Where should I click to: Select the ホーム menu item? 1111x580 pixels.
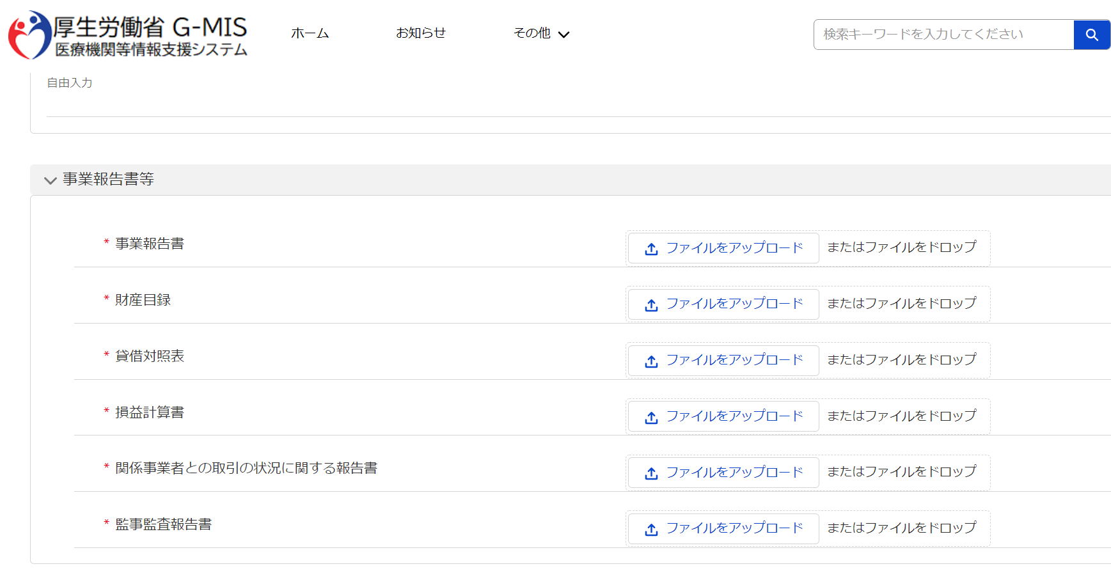(310, 33)
